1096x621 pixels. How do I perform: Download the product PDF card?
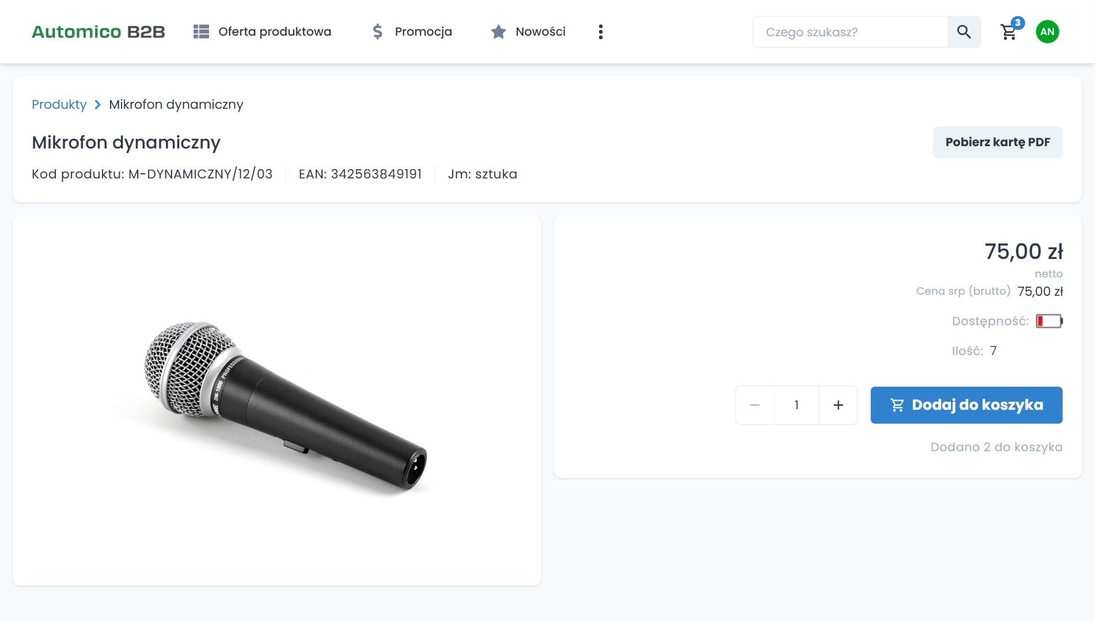coord(998,142)
